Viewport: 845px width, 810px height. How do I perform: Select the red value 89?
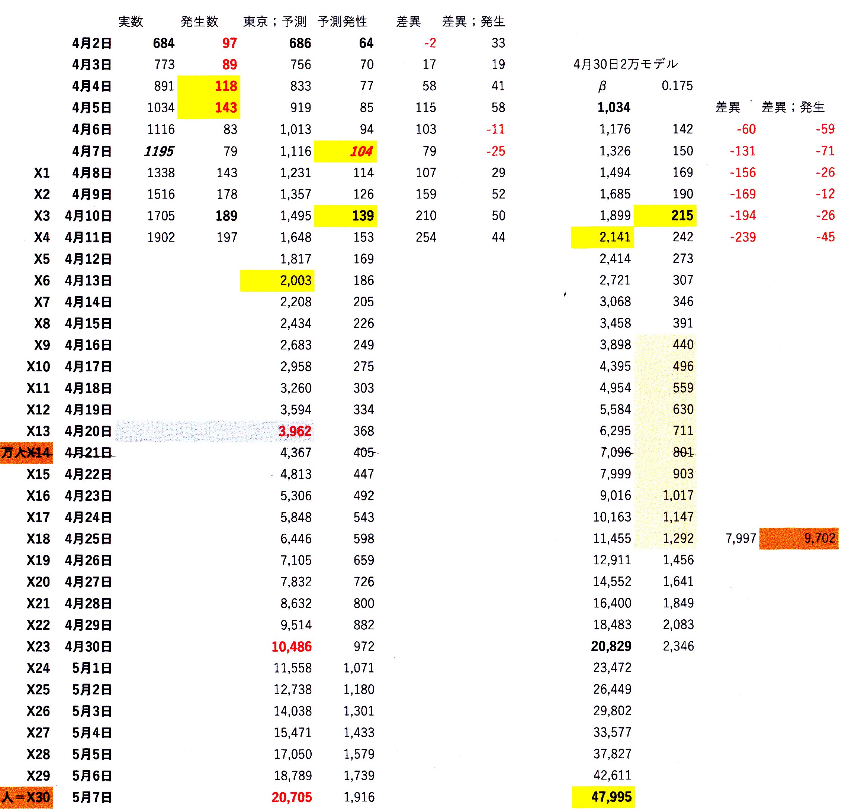pyautogui.click(x=229, y=65)
